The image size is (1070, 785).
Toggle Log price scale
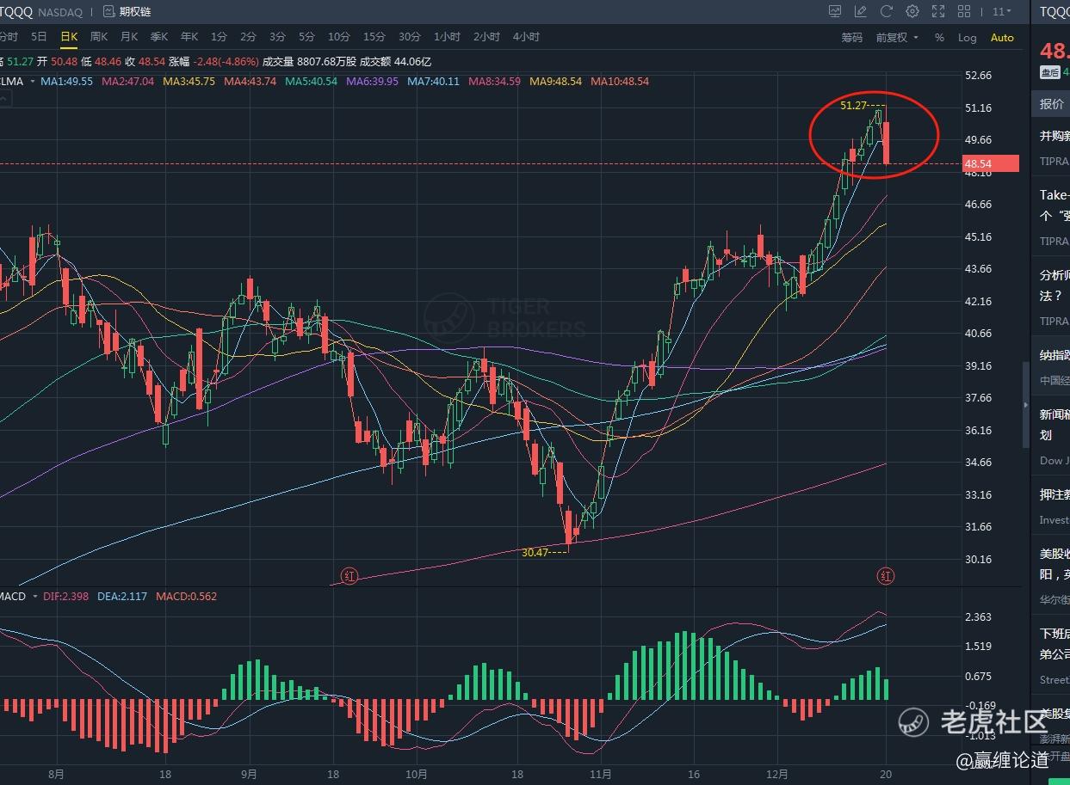click(x=968, y=38)
